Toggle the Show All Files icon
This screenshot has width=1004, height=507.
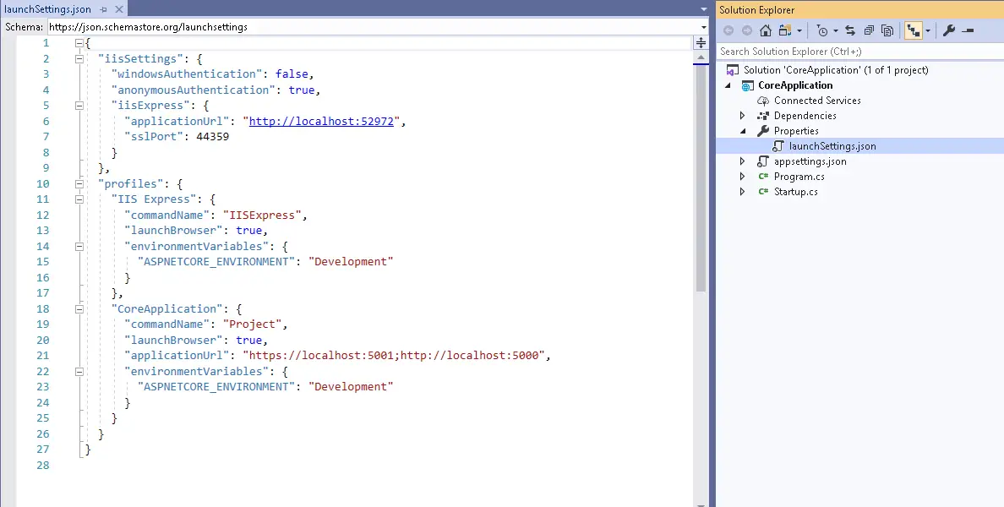(x=887, y=30)
